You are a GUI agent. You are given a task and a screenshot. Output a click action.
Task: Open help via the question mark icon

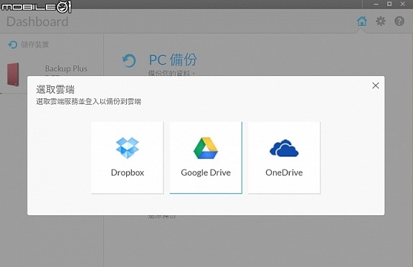click(399, 21)
